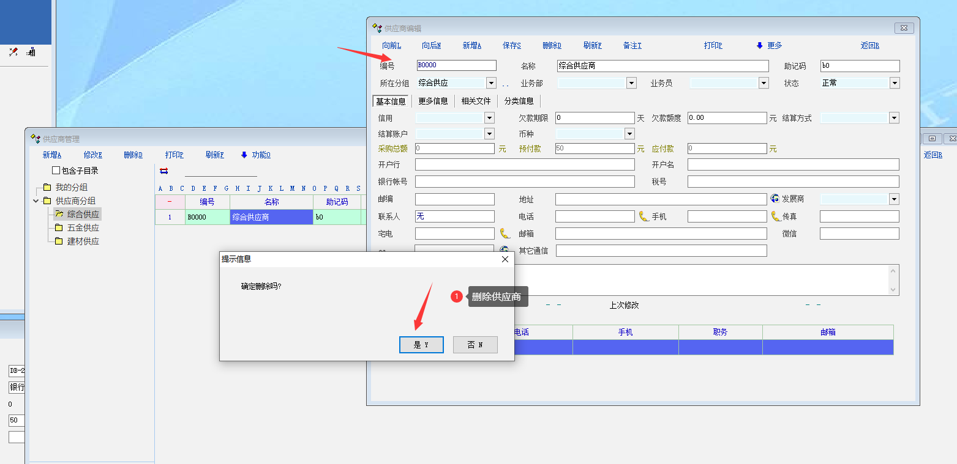Click 保存S in supplier edit toolbar
The height and width of the screenshot is (464, 957).
coord(512,46)
